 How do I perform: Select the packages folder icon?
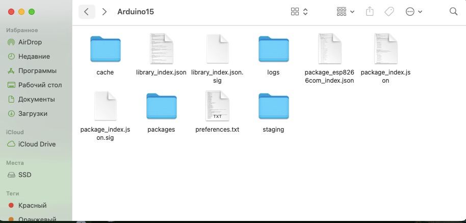(162, 106)
